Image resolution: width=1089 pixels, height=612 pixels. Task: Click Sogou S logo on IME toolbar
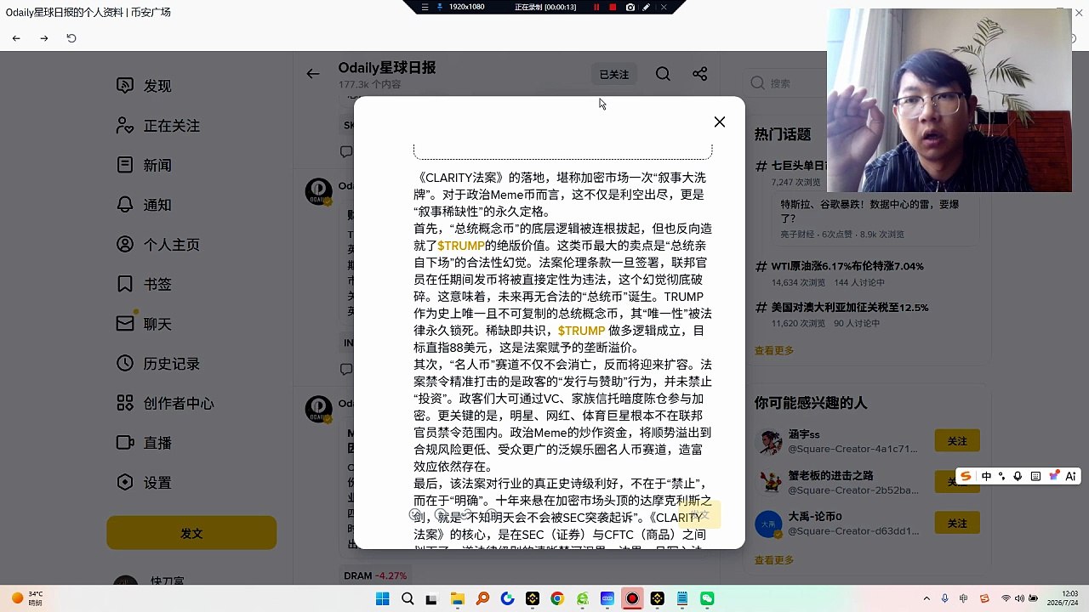966,476
